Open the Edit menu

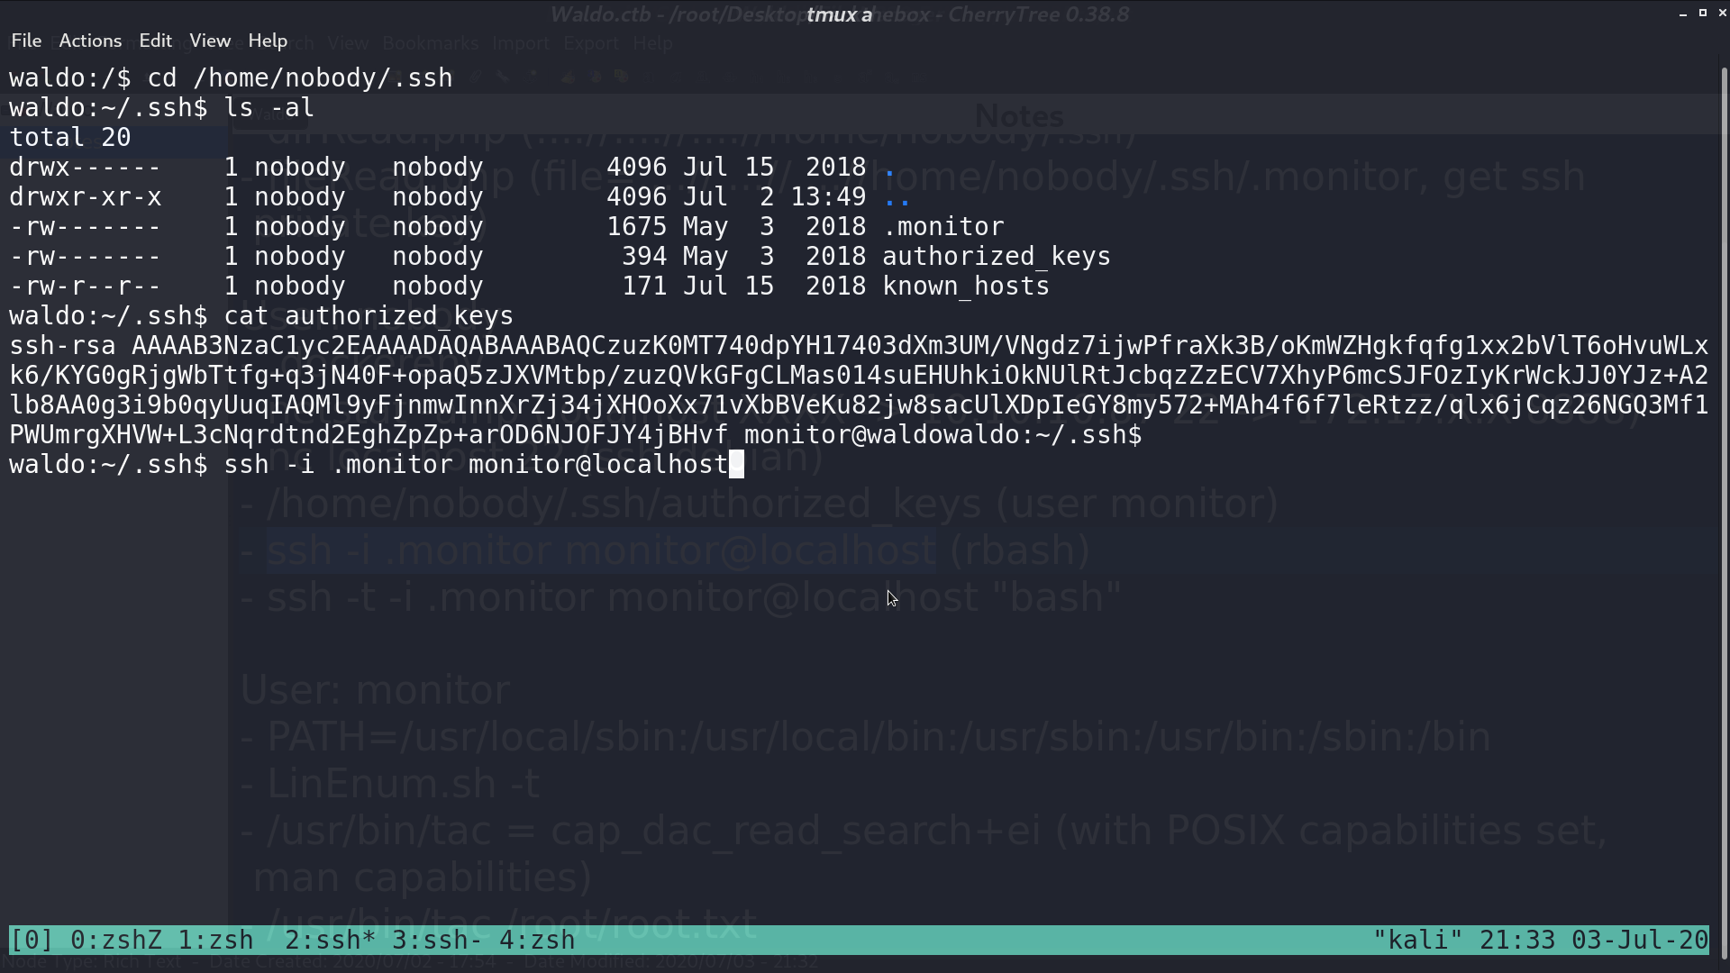[x=155, y=41]
